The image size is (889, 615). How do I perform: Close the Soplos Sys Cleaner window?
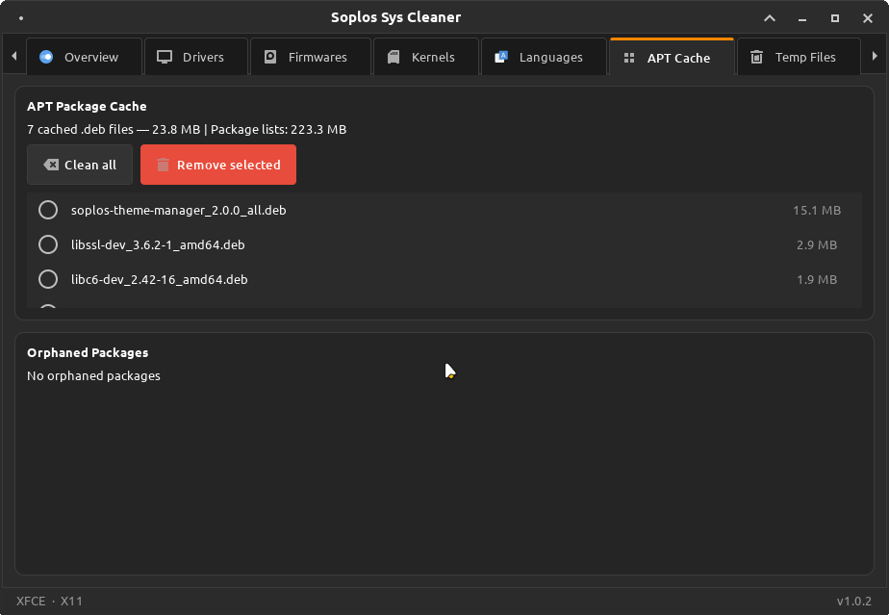[x=868, y=18]
